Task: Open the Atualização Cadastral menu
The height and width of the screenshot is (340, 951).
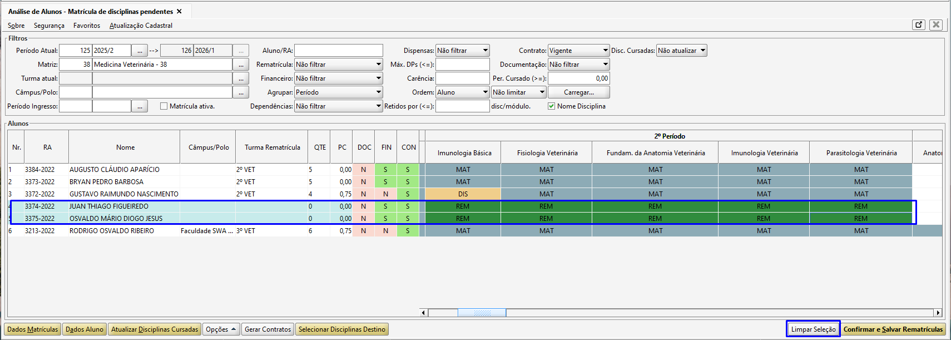Action: [141, 26]
